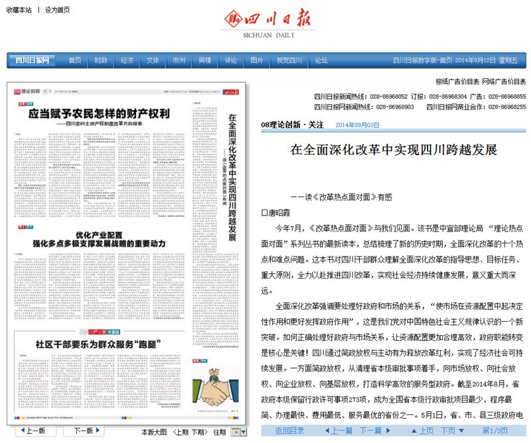This screenshot has height=443, width=531.
Task: Open 本版大图 full page view
Action: pos(154,432)
